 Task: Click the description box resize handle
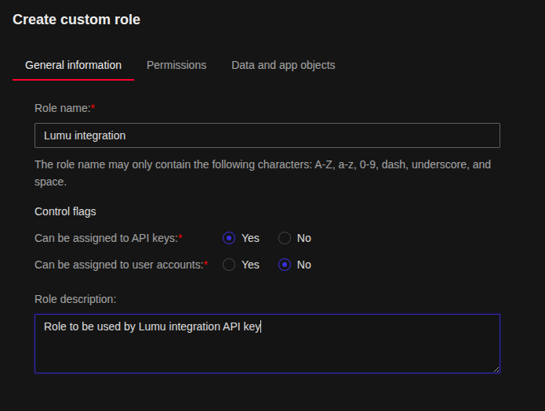496,369
